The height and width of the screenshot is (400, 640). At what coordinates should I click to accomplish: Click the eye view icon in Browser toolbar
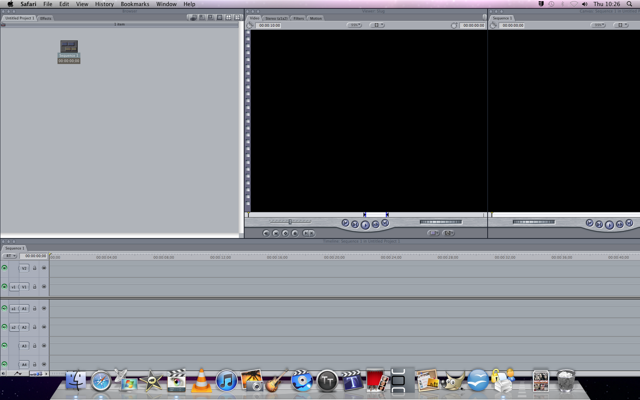(x=193, y=18)
